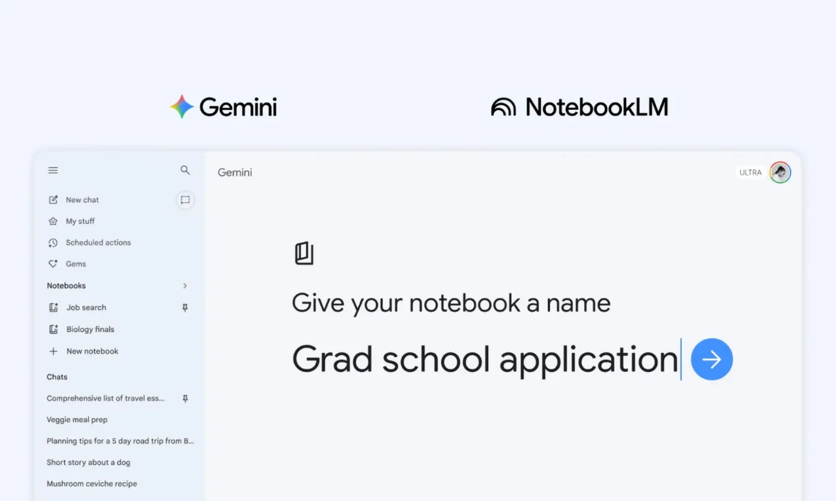Open My stuff in the sidebar

pyautogui.click(x=80, y=221)
